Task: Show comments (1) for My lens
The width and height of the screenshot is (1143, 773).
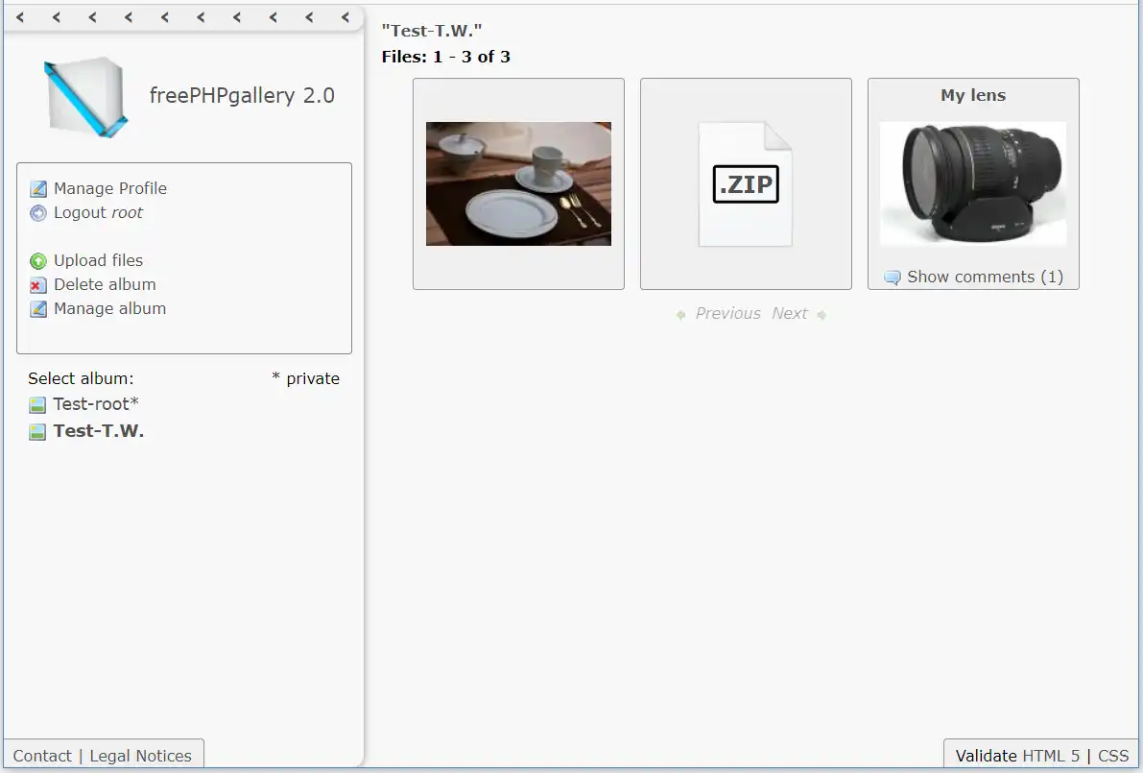Action: pos(985,278)
